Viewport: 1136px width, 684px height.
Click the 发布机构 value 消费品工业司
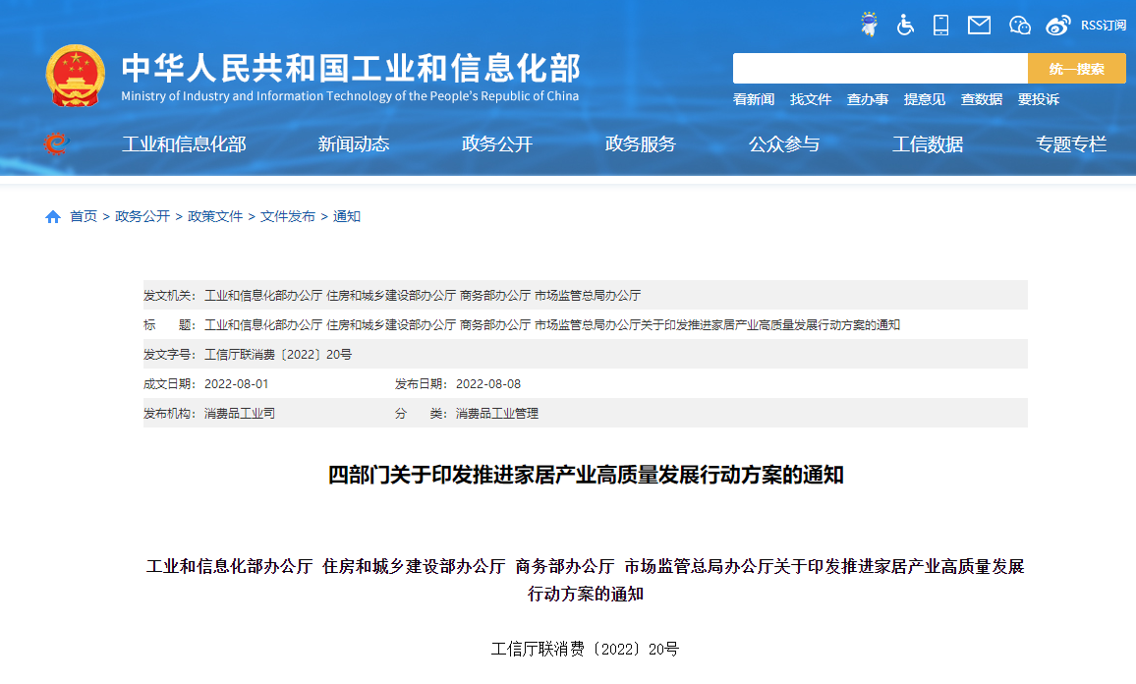pyautogui.click(x=240, y=414)
